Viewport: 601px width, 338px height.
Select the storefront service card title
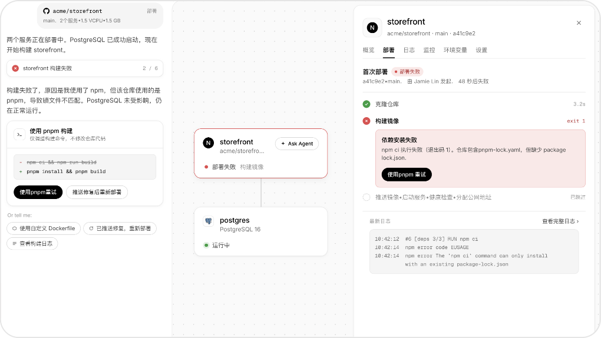[x=236, y=142]
